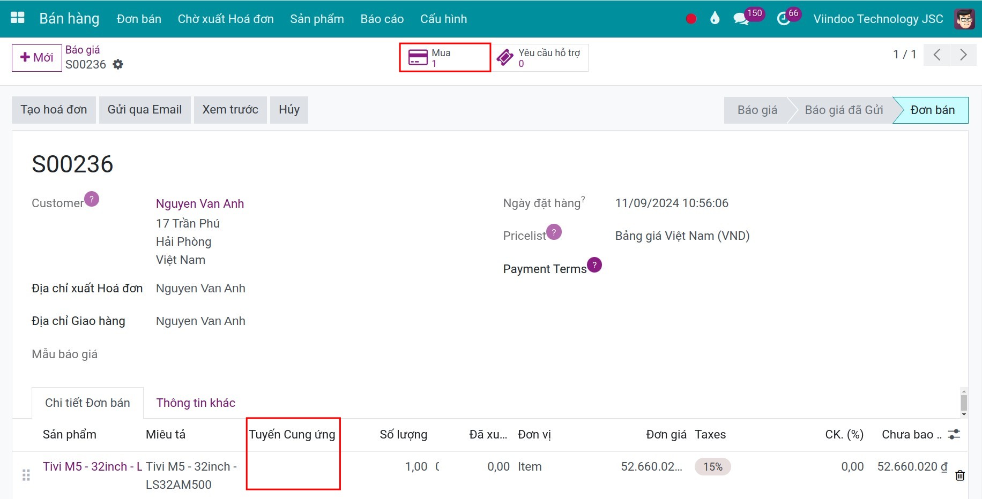Open Sản phẩm menu
This screenshot has height=499, width=982.
point(317,19)
